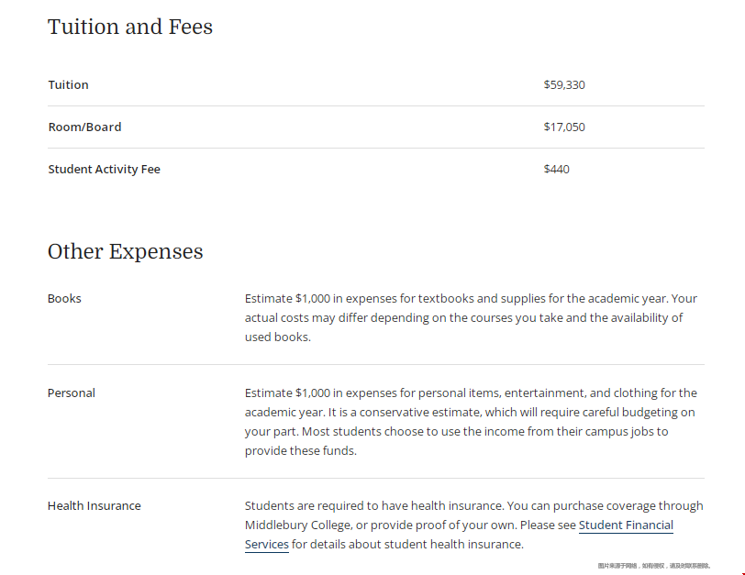The width and height of the screenshot is (745, 575).
Task: Click 'used books.' text in Books row
Action: [x=278, y=337]
